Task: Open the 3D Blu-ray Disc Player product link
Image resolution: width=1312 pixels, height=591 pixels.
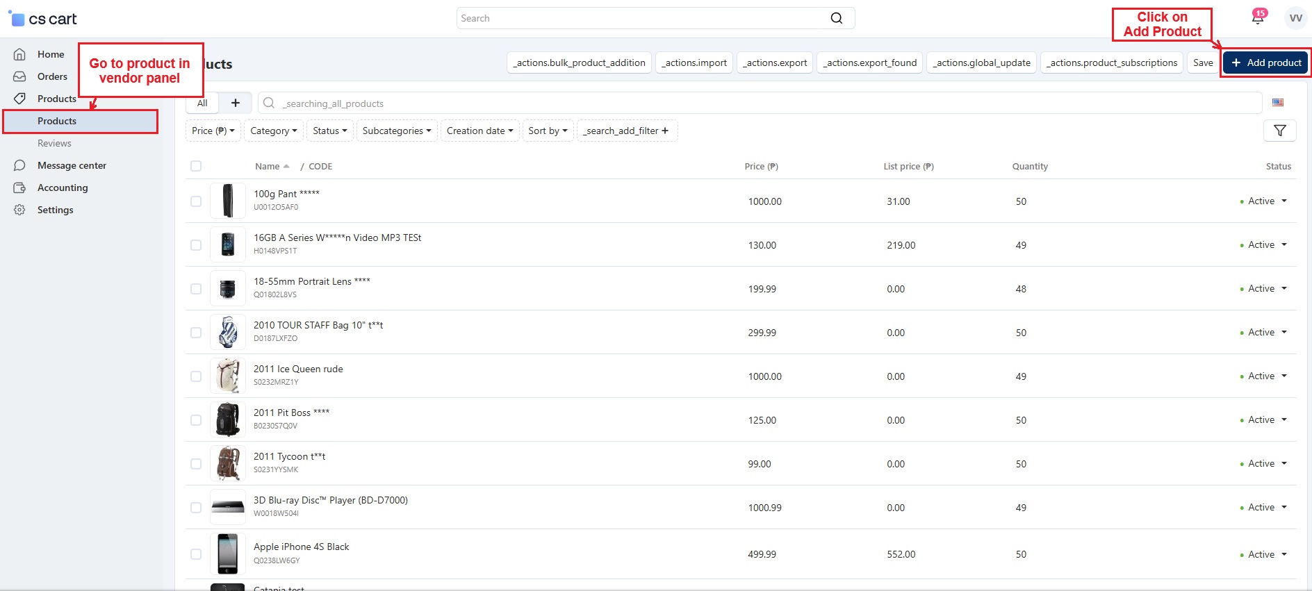Action: click(330, 500)
